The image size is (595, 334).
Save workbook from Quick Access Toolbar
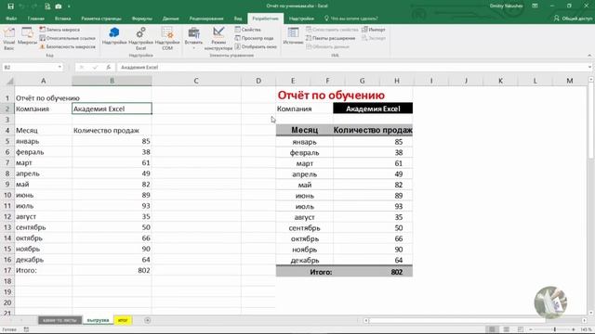10,6
